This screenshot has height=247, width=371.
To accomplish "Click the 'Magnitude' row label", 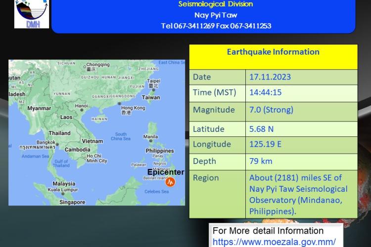I will (x=214, y=110).
